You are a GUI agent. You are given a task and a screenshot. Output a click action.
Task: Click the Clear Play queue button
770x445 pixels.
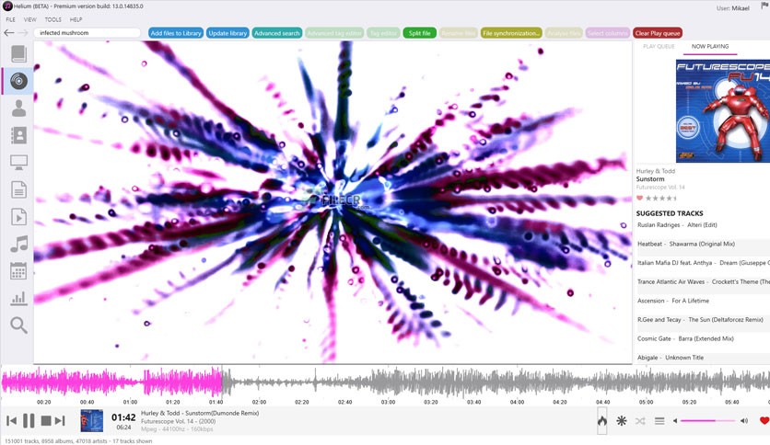[x=658, y=33]
